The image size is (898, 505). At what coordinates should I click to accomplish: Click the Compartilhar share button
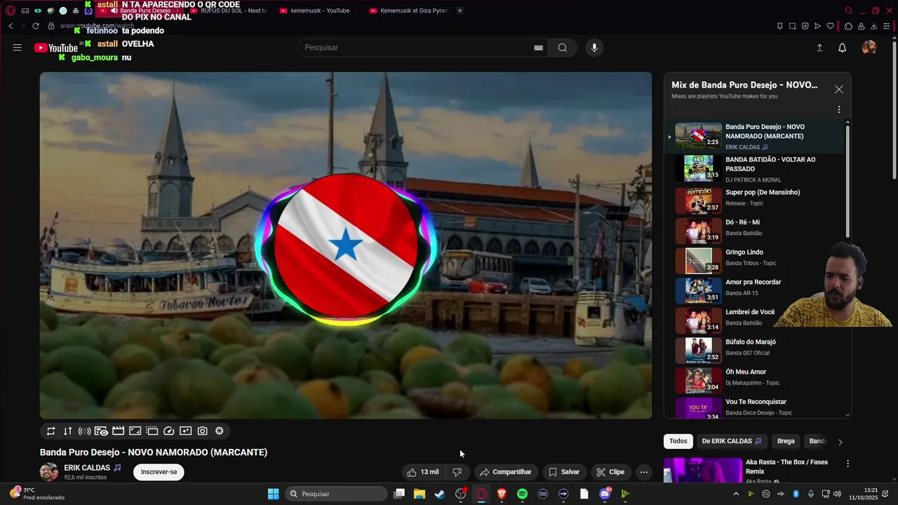click(x=505, y=472)
